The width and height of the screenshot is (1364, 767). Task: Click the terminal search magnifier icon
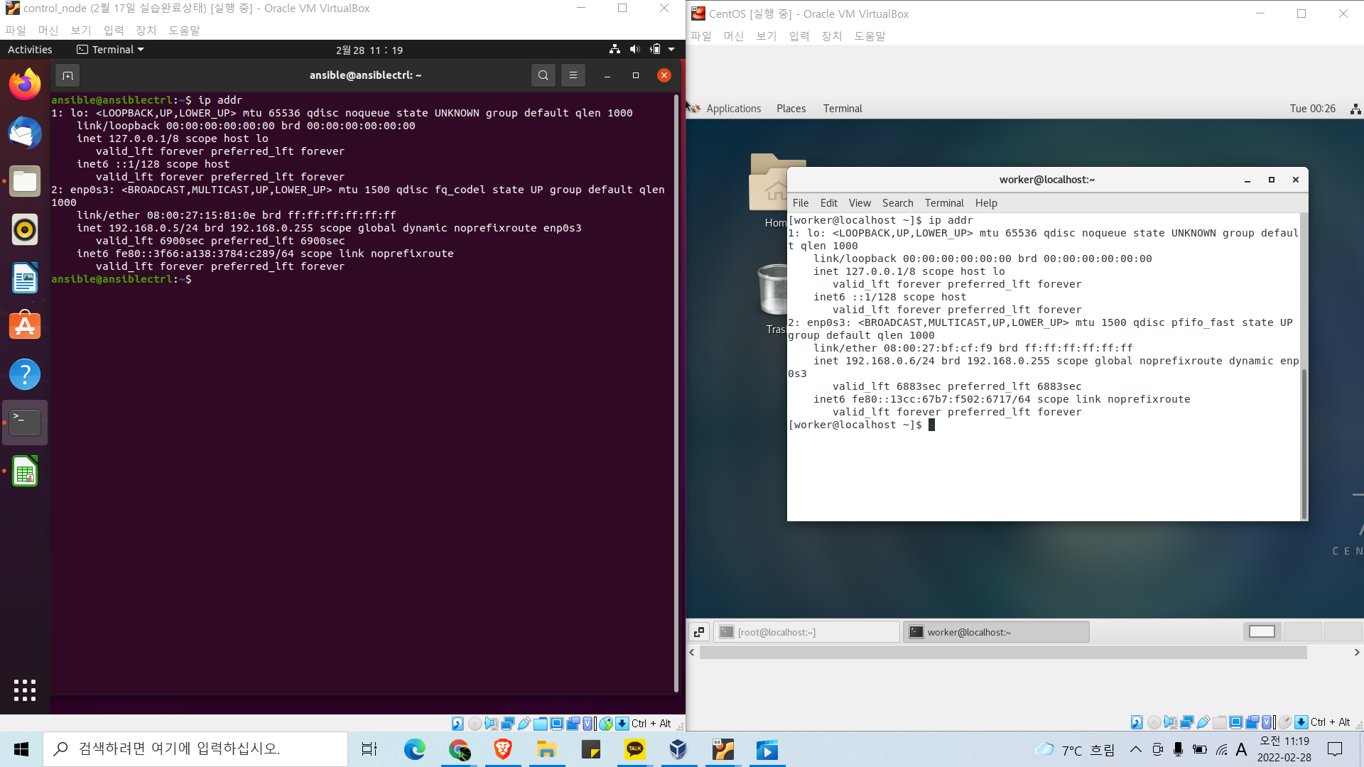[543, 75]
